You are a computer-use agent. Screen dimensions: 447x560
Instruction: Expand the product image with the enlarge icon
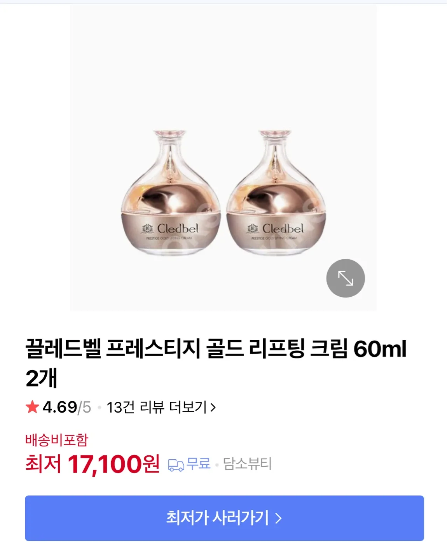coord(345,278)
